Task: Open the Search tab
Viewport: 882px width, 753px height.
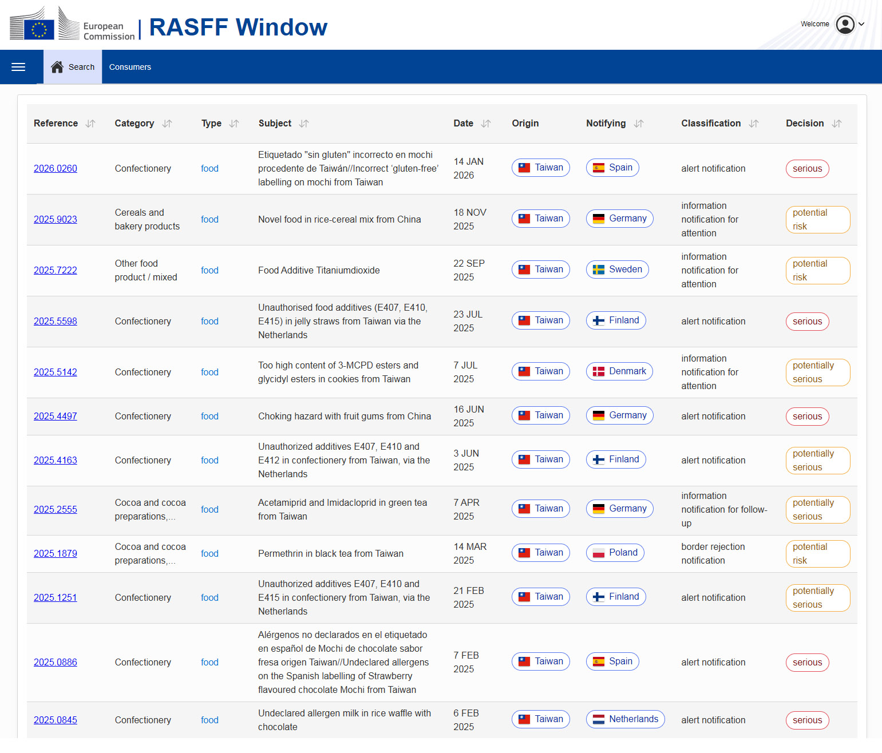Action: (73, 67)
